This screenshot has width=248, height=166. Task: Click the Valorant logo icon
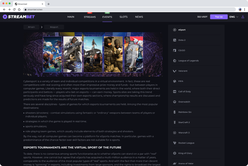click(x=175, y=71)
